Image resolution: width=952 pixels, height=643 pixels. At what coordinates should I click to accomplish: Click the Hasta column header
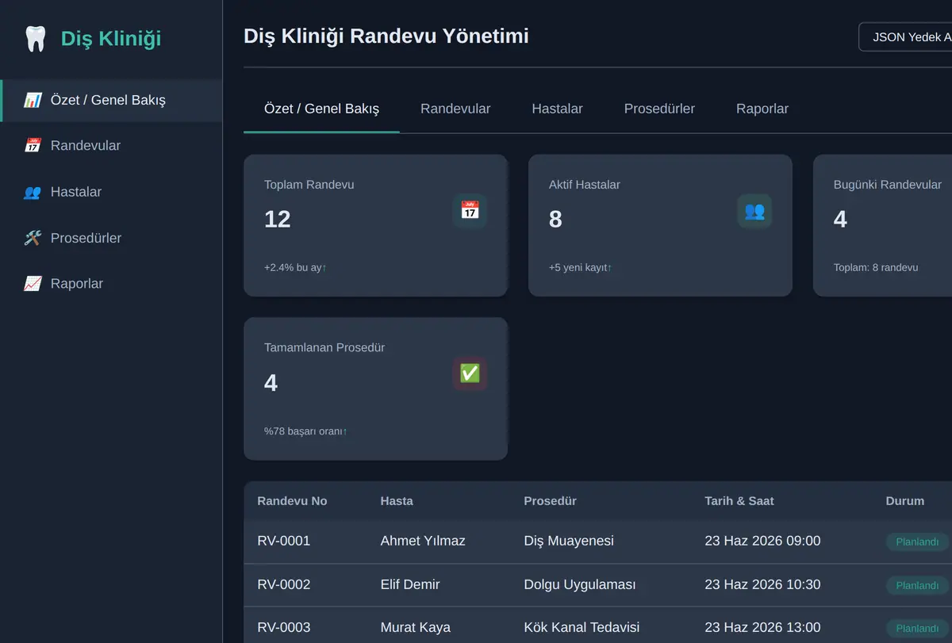point(397,501)
